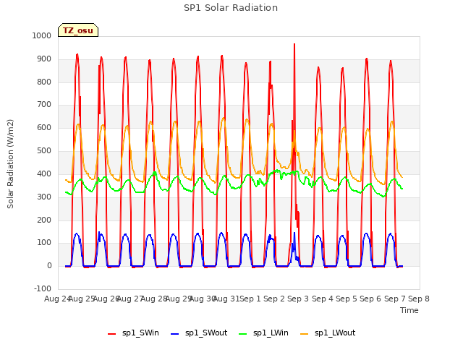Click the 400 y-axis tick label

[44, 173]
